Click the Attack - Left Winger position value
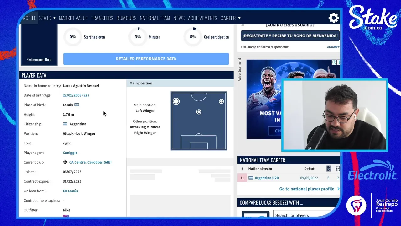The image size is (401, 226). [79, 134]
